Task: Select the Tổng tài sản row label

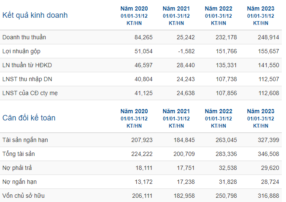Action: pyautogui.click(x=19, y=154)
